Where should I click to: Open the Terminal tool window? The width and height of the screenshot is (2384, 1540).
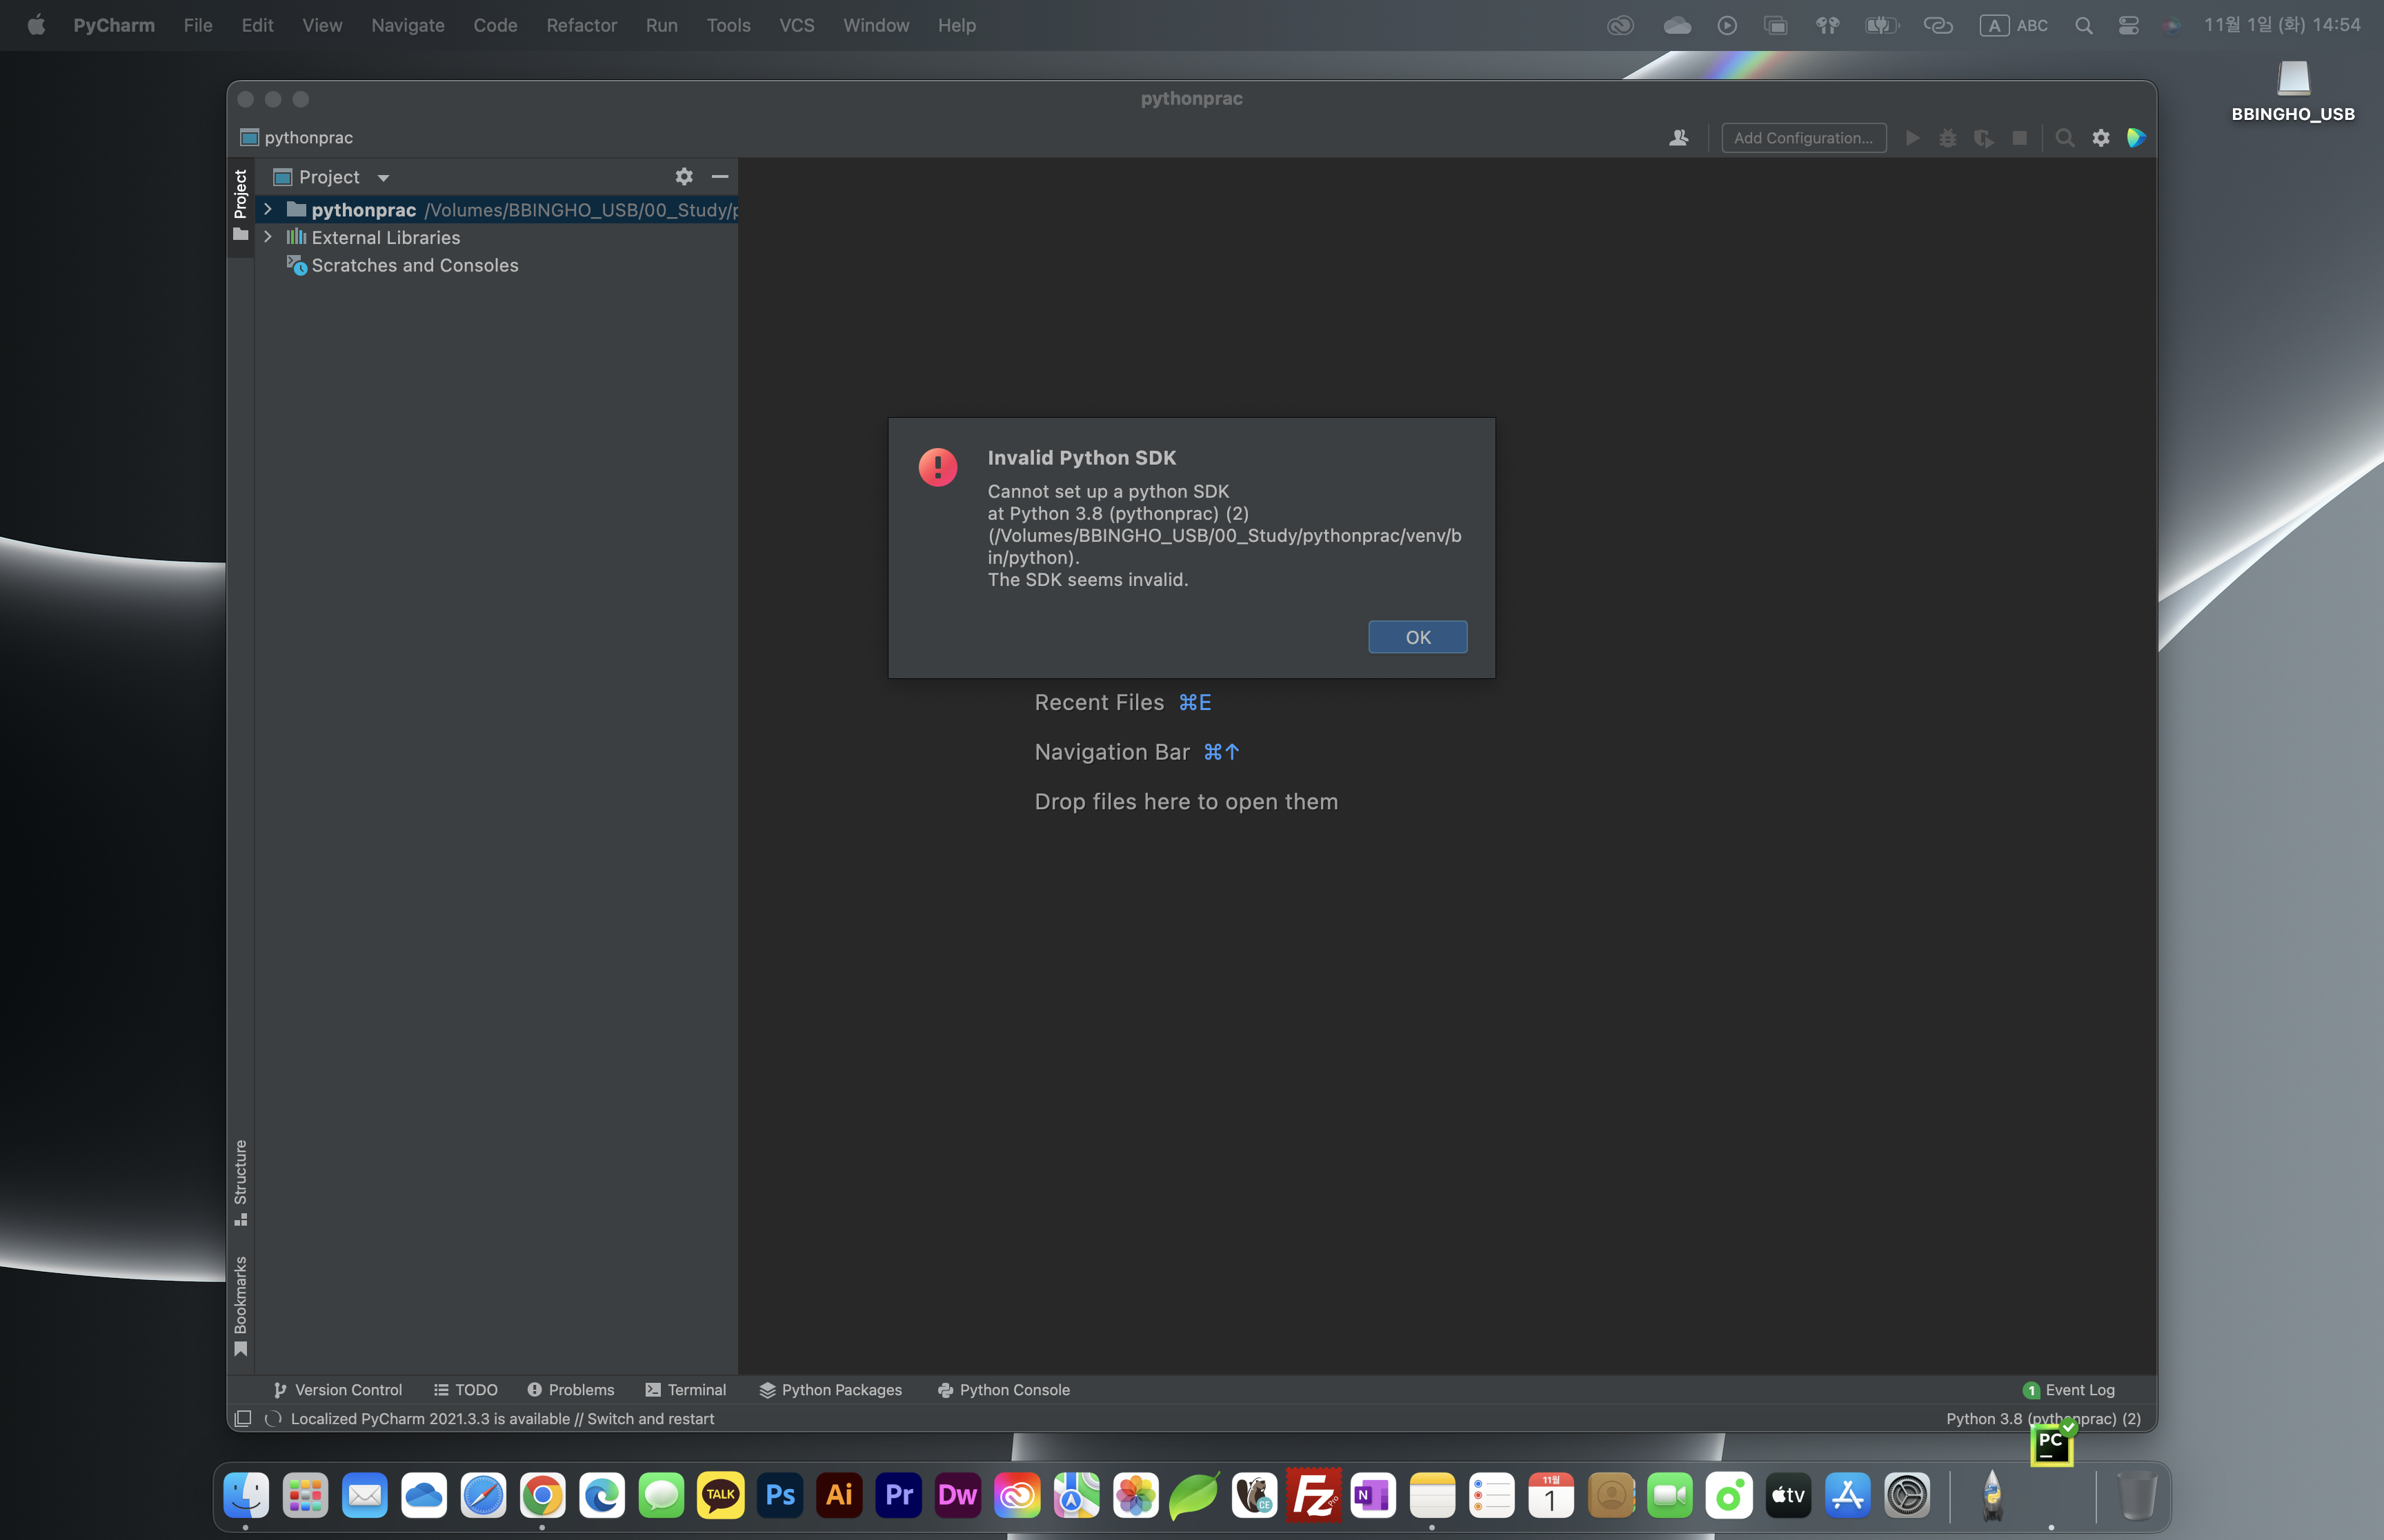686,1390
